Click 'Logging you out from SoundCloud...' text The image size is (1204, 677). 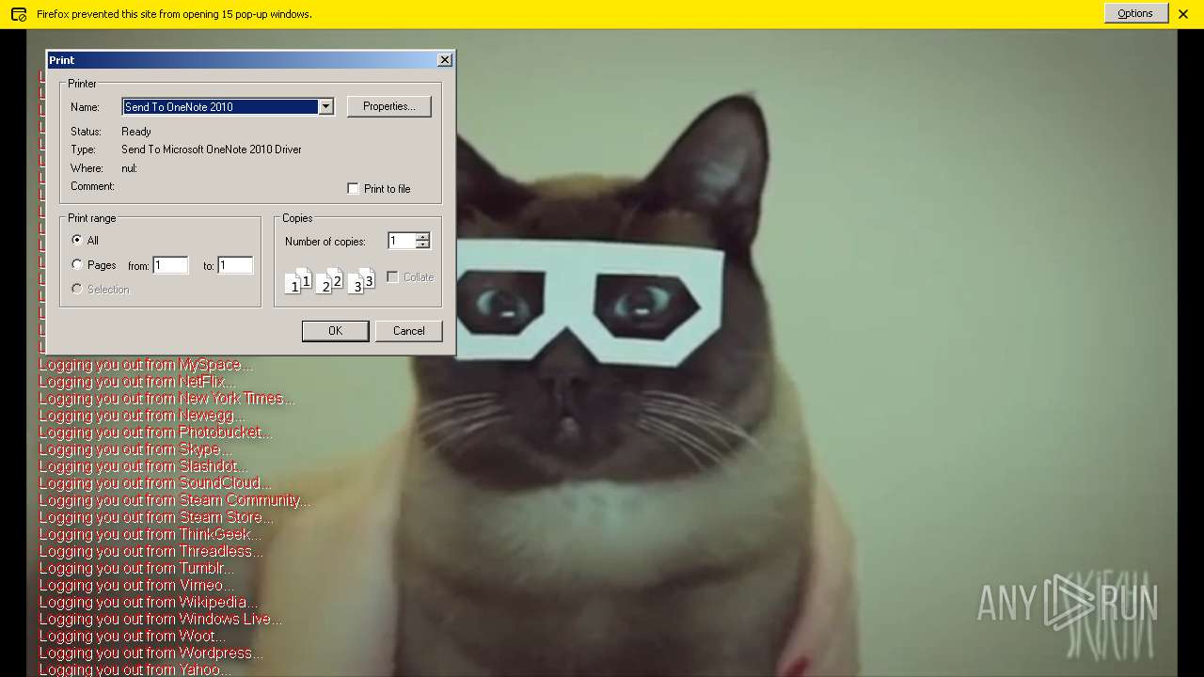(154, 483)
